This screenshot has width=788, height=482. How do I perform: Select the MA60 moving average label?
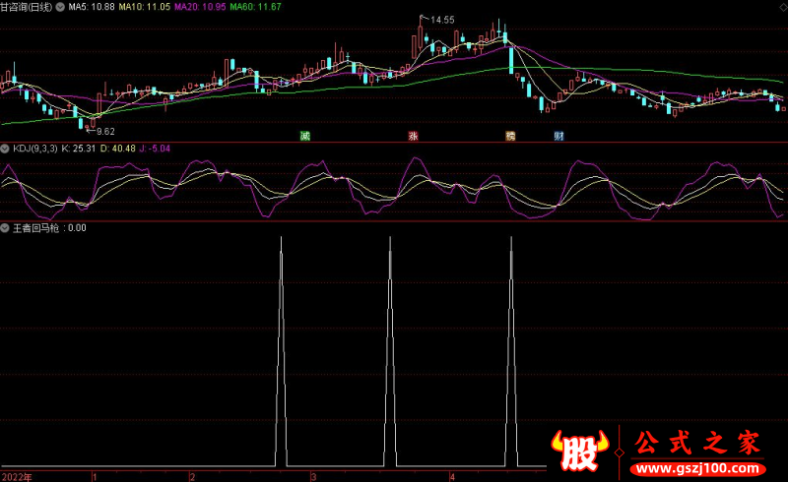tap(255, 7)
